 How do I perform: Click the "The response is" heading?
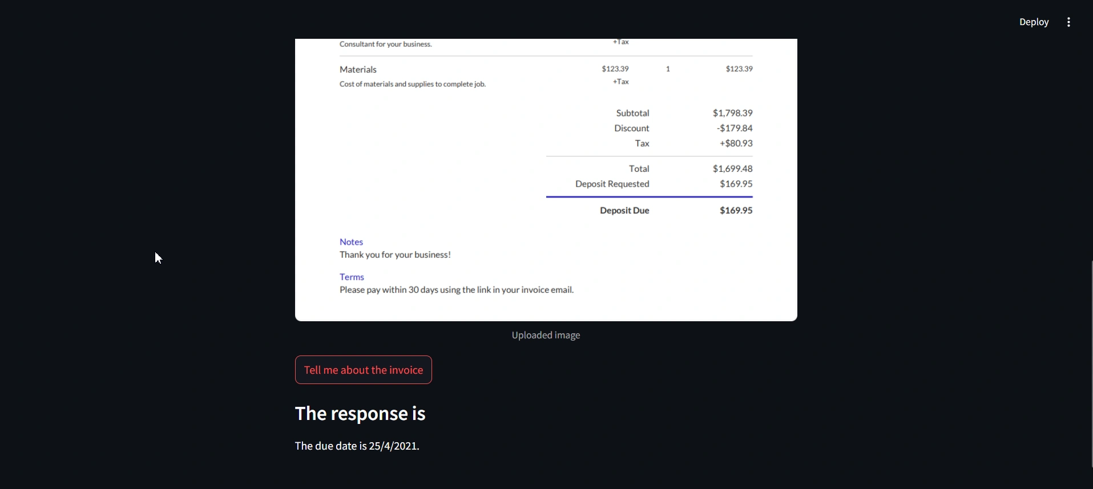(360, 414)
